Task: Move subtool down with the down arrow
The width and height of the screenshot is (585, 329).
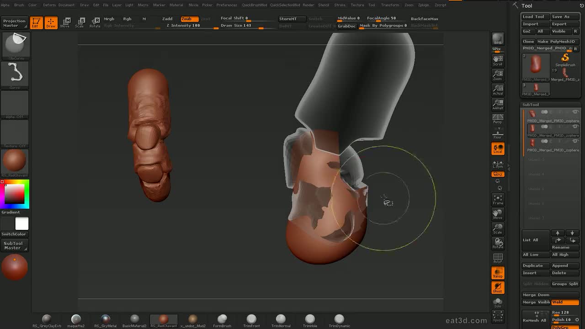Action: pyautogui.click(x=572, y=233)
